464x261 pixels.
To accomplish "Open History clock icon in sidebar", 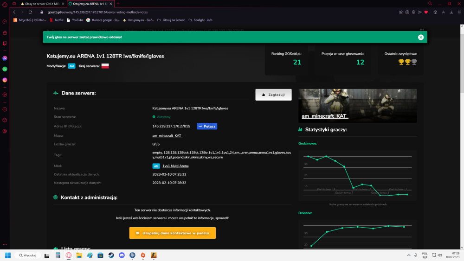I will click(x=5, y=109).
